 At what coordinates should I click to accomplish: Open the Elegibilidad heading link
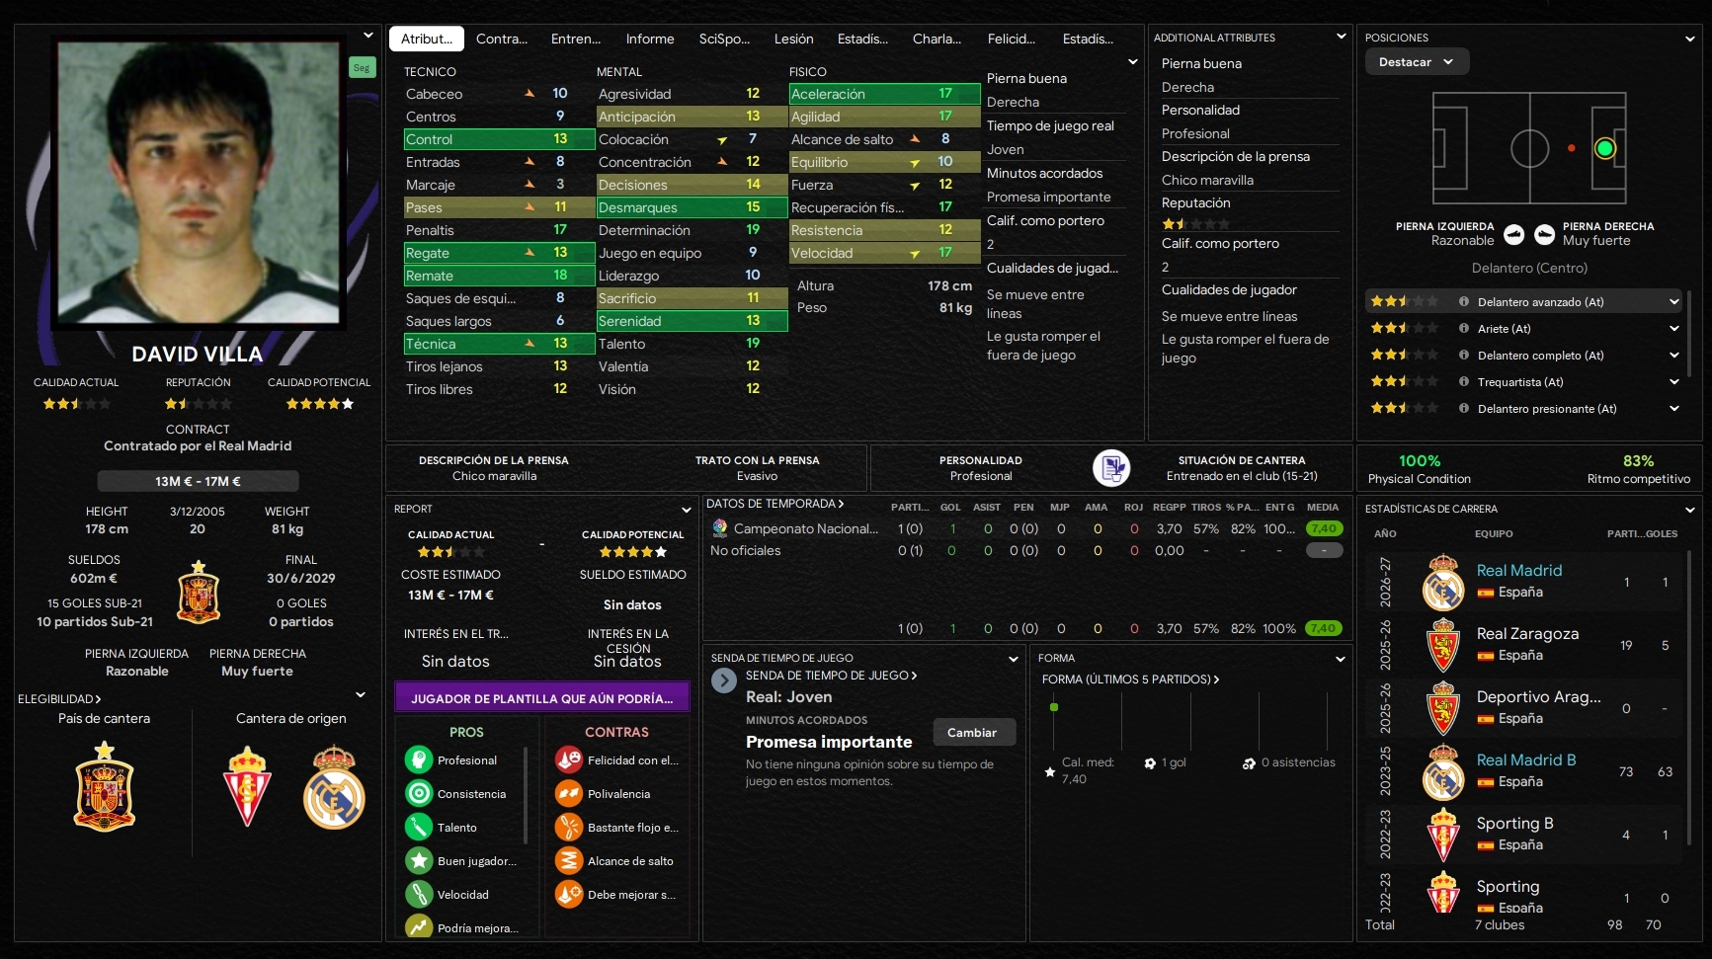(x=59, y=699)
